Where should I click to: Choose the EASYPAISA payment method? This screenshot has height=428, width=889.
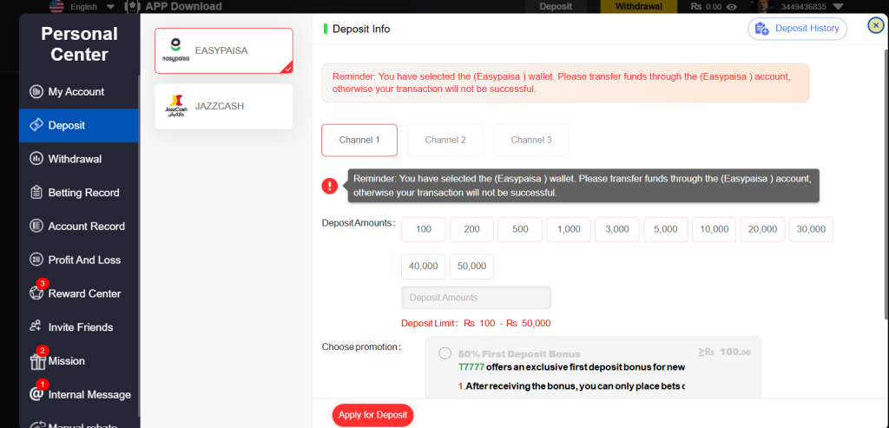point(224,50)
